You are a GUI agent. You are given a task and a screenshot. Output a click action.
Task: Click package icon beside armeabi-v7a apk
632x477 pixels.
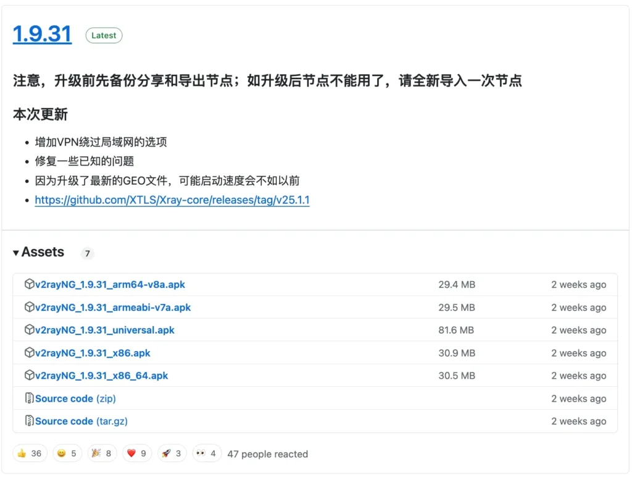coord(29,307)
